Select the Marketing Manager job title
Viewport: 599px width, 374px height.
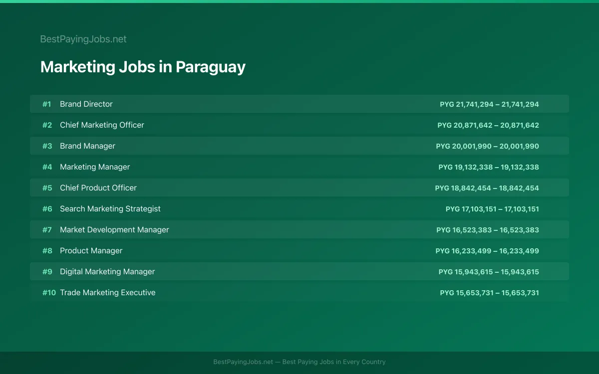95,167
